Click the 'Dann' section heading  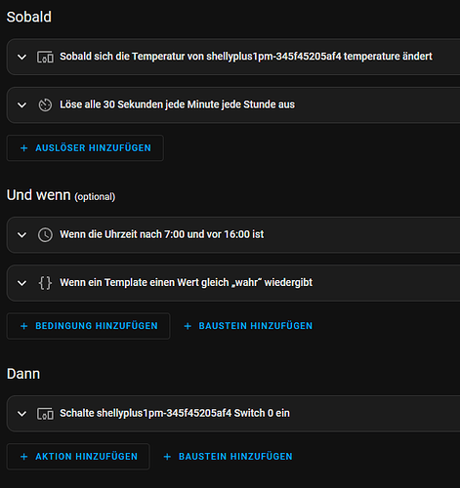point(23,374)
